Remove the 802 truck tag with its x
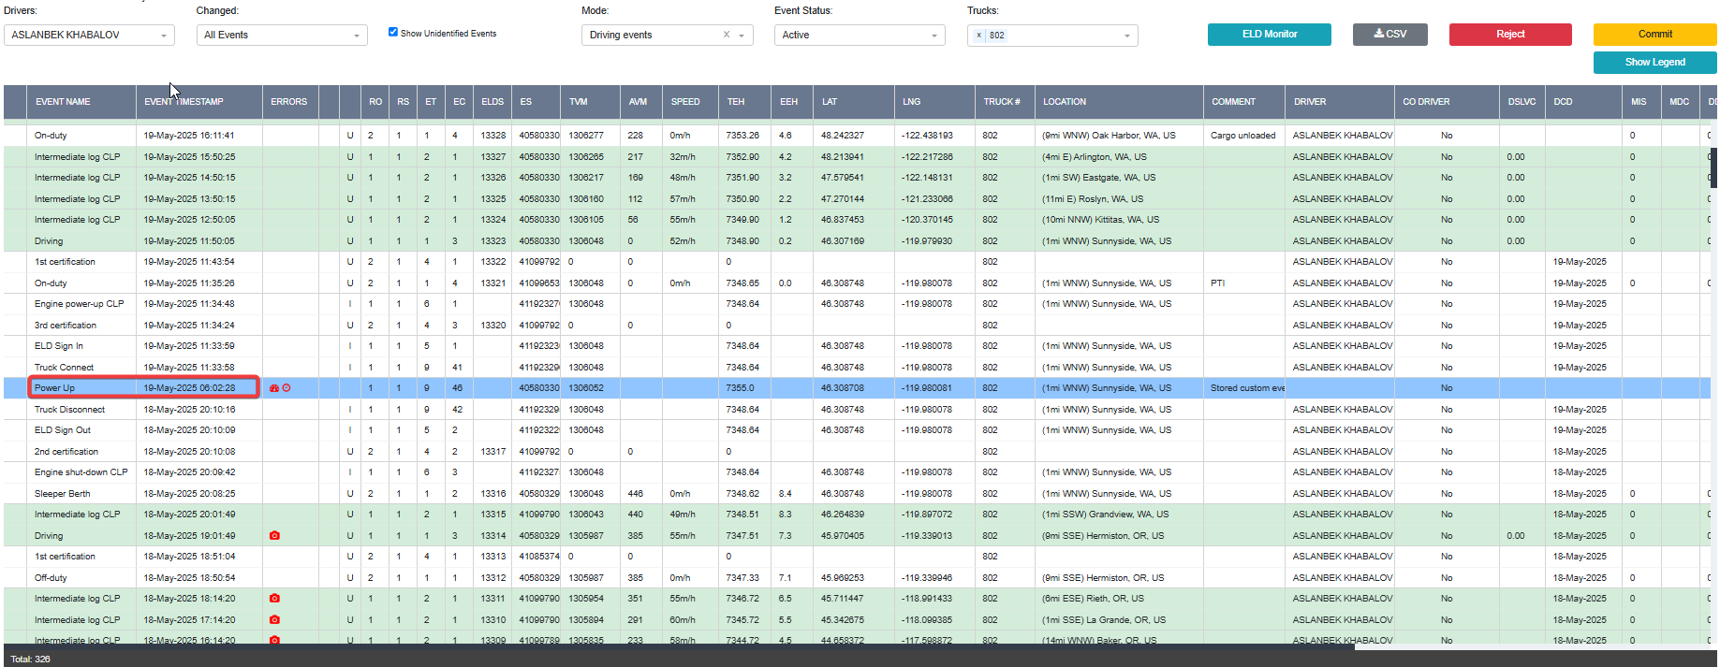1720x667 pixels. pos(979,36)
